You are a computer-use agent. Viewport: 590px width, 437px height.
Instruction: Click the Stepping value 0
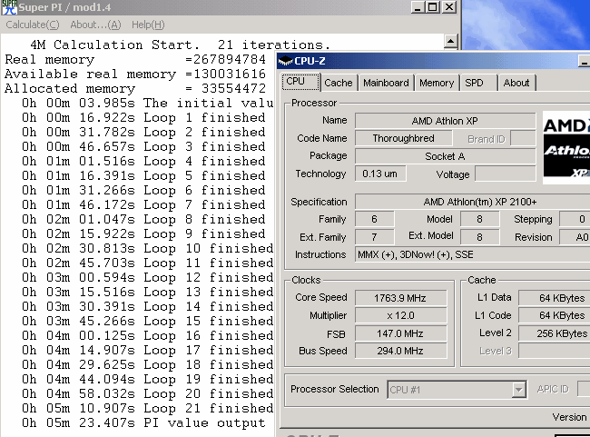coord(575,219)
